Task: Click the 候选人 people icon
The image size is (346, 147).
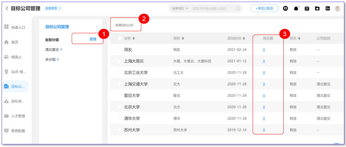Action: tap(6, 57)
